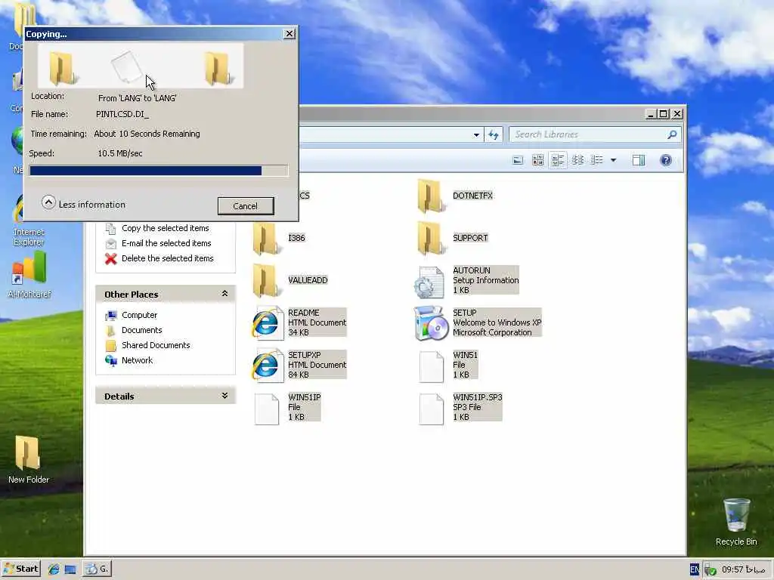Click the Search Libraries field
Screen dimensions: 774x580
point(595,134)
